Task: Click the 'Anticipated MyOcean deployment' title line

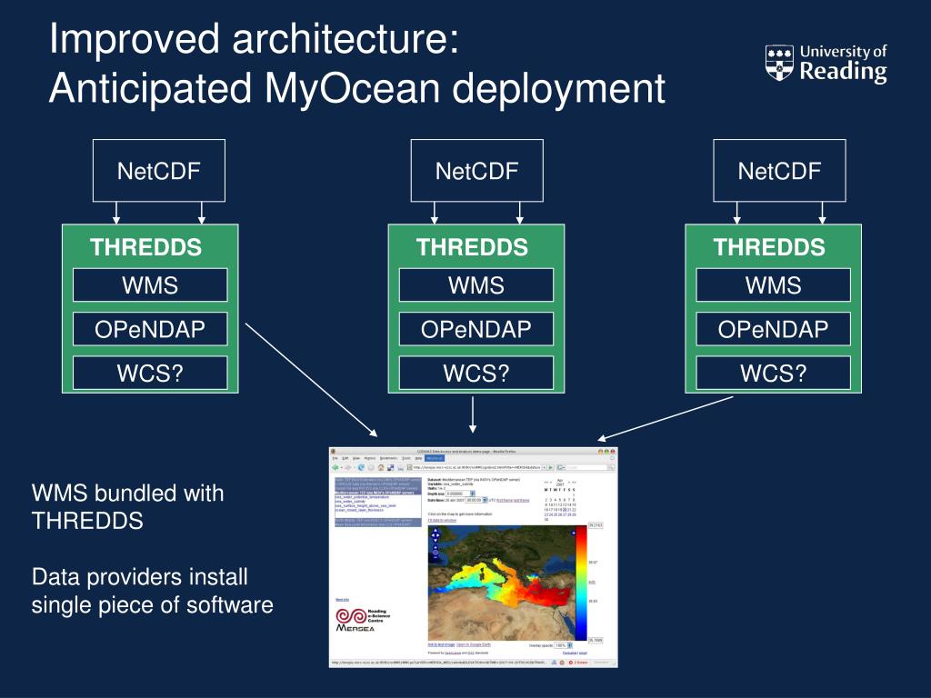Action: (x=357, y=88)
